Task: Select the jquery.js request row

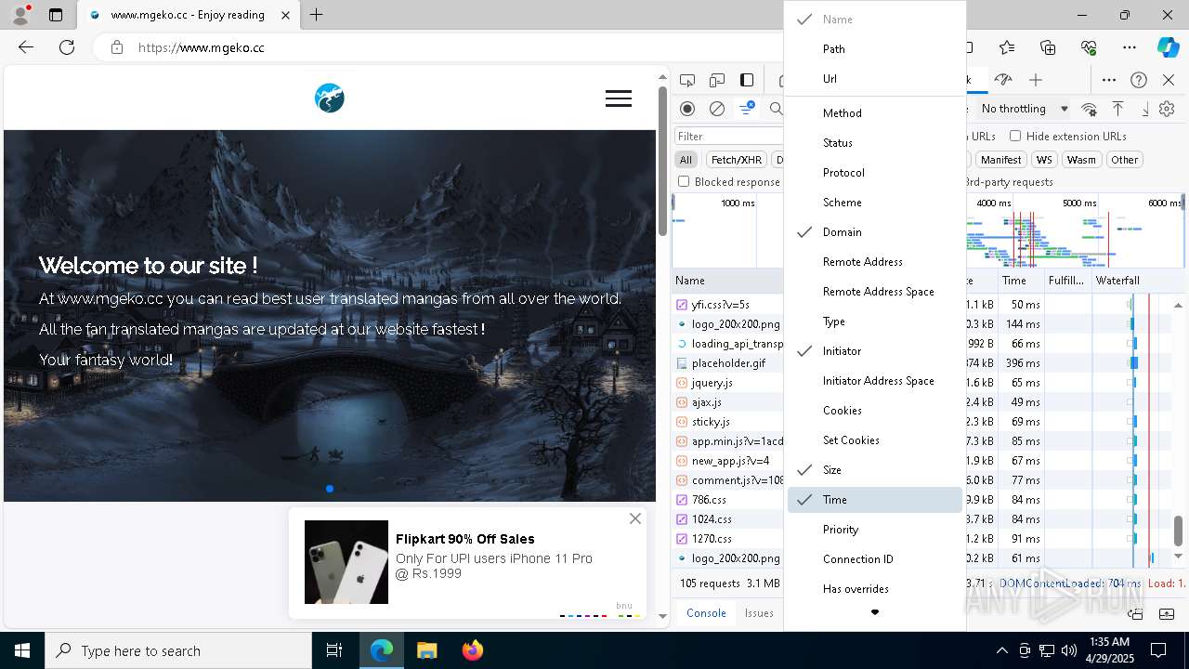Action: coord(728,383)
